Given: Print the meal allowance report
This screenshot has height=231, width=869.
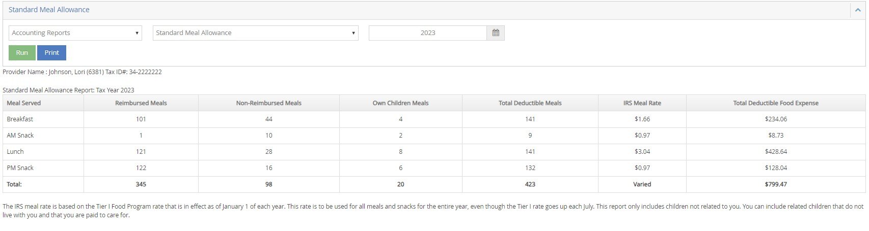Looking at the screenshot, I should click(51, 53).
